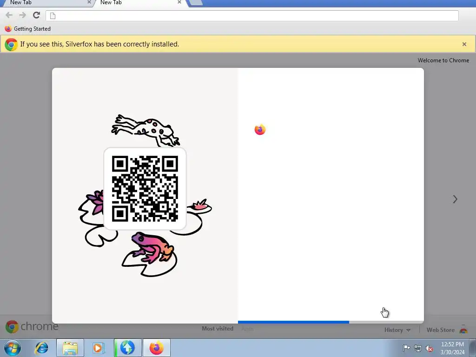Select the Apps section
This screenshot has height=357, width=476.
click(247, 329)
